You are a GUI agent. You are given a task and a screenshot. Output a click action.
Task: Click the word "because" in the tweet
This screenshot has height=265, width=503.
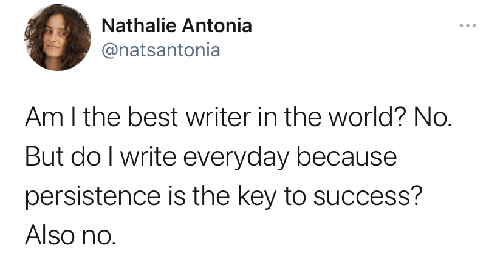tap(356, 156)
